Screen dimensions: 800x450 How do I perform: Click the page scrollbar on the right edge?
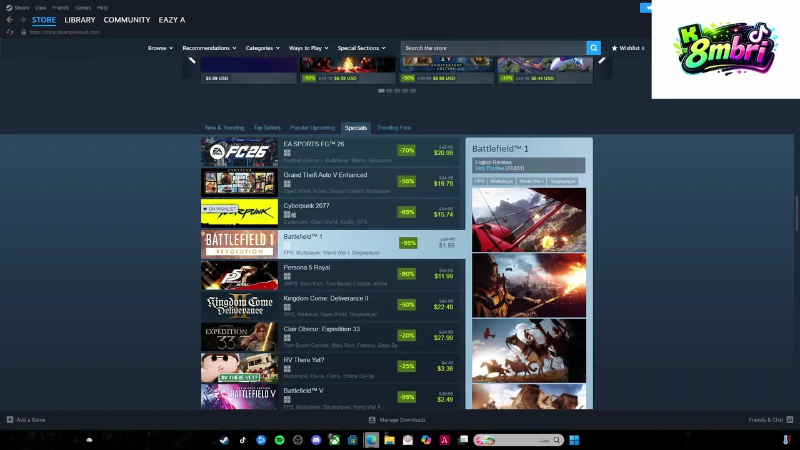coord(797,214)
